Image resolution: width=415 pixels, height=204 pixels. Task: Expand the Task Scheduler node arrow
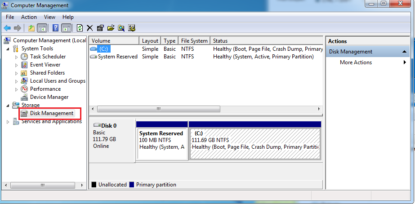point(17,57)
